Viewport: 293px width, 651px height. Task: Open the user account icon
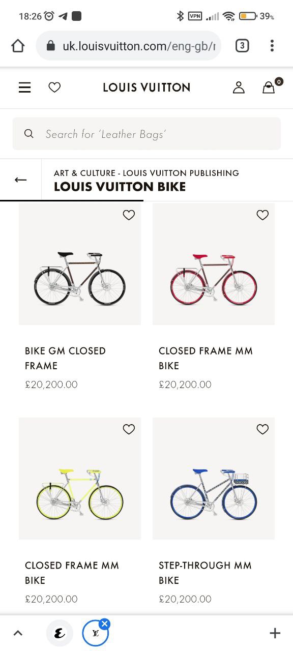pos(239,87)
